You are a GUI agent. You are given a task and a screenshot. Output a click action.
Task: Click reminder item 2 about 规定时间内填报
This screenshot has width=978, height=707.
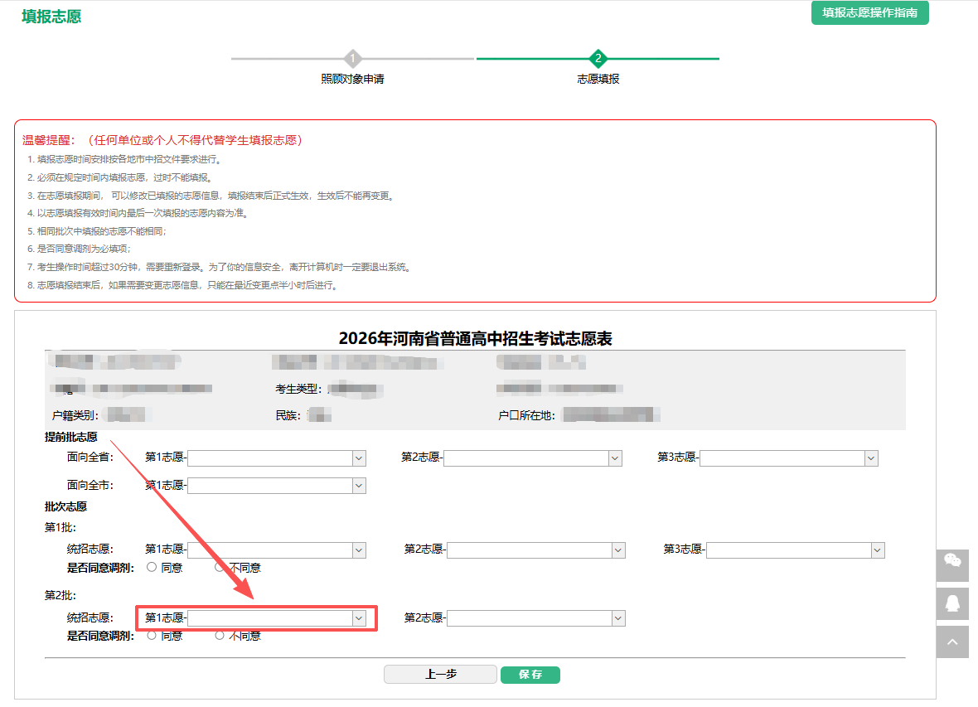click(120, 178)
